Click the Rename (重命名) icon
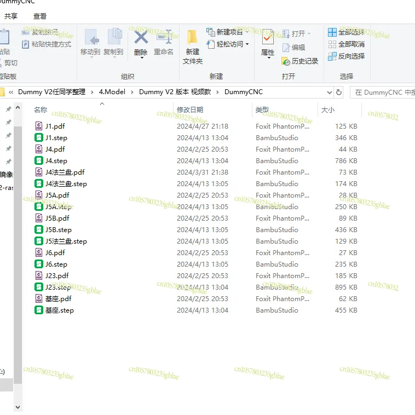The image size is (415, 415). point(164,37)
